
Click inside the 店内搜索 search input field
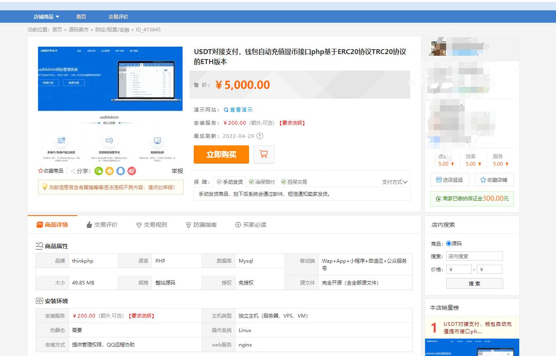(474, 256)
